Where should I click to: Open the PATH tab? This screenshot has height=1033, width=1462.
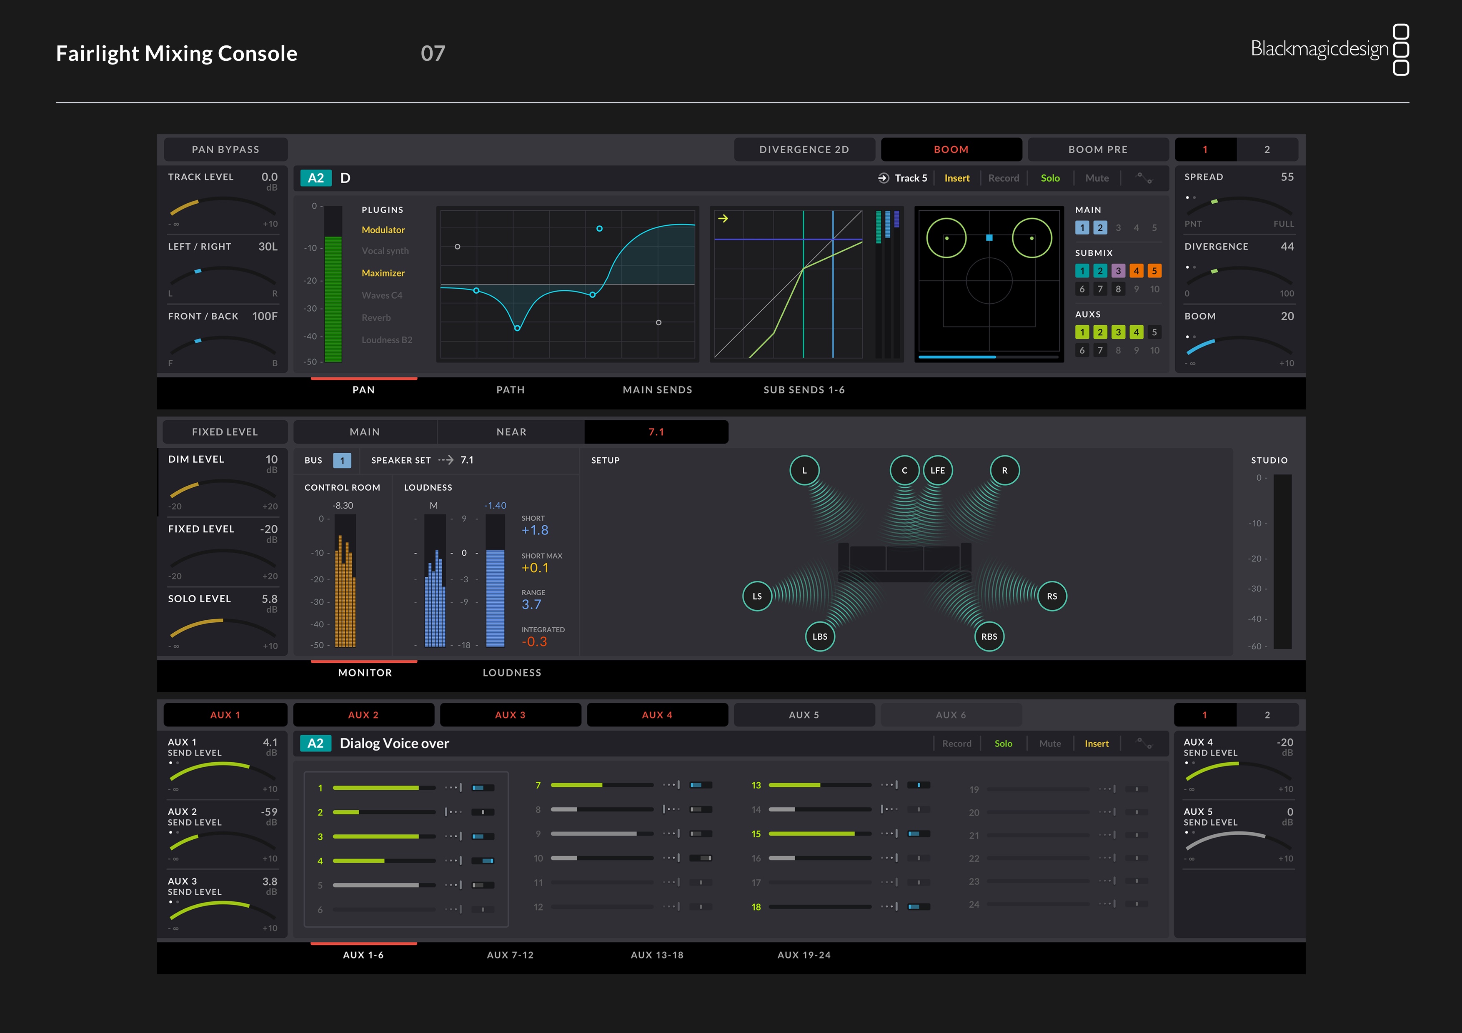(510, 389)
